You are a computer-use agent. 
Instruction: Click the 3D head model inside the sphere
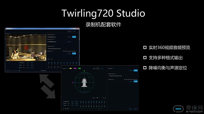click(x=84, y=83)
